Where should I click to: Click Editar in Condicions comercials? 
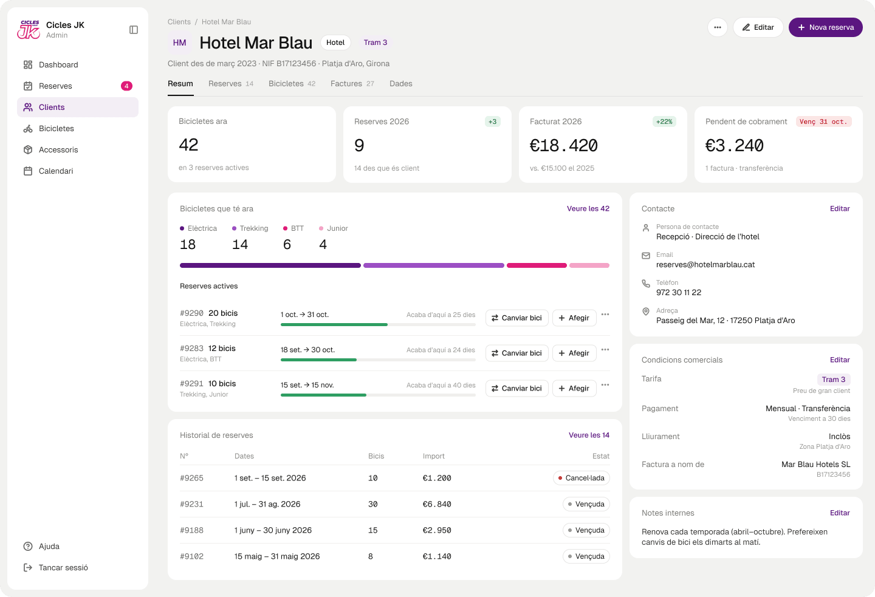pos(840,360)
